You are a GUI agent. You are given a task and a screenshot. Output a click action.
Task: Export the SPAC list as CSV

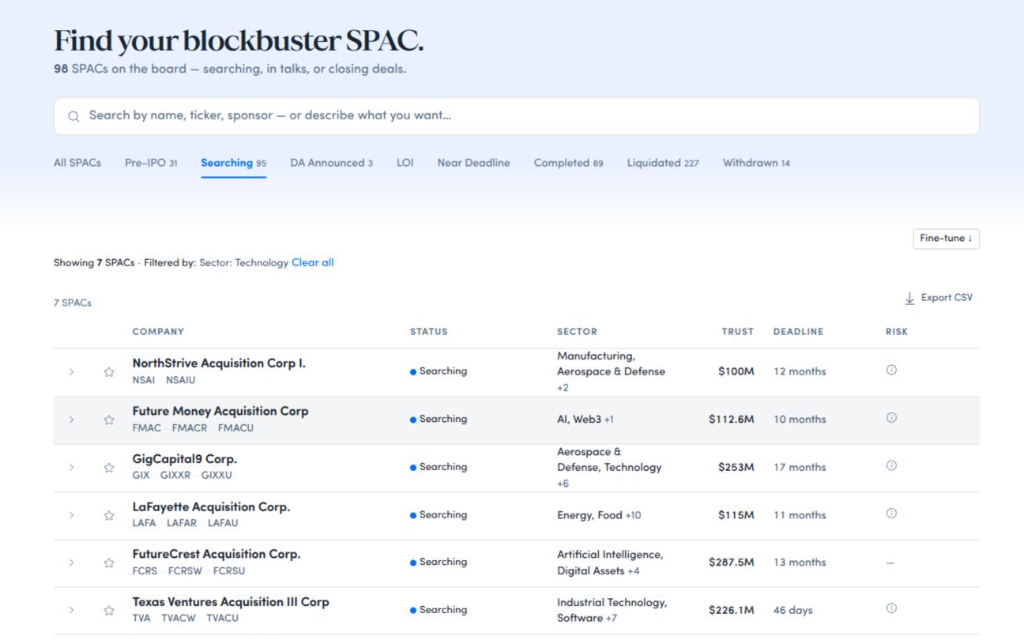tap(939, 299)
